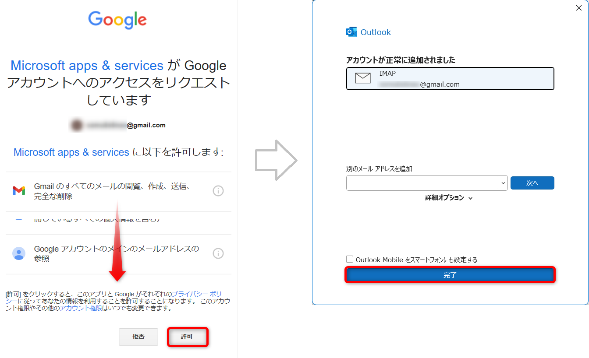This screenshot has width=589, height=358.
Task: Open the プライバシー ポリシー link
Action: coord(196,294)
